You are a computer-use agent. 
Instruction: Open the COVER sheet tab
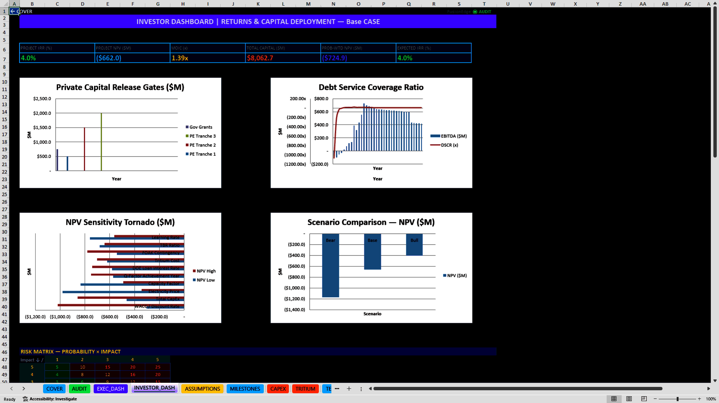point(54,389)
